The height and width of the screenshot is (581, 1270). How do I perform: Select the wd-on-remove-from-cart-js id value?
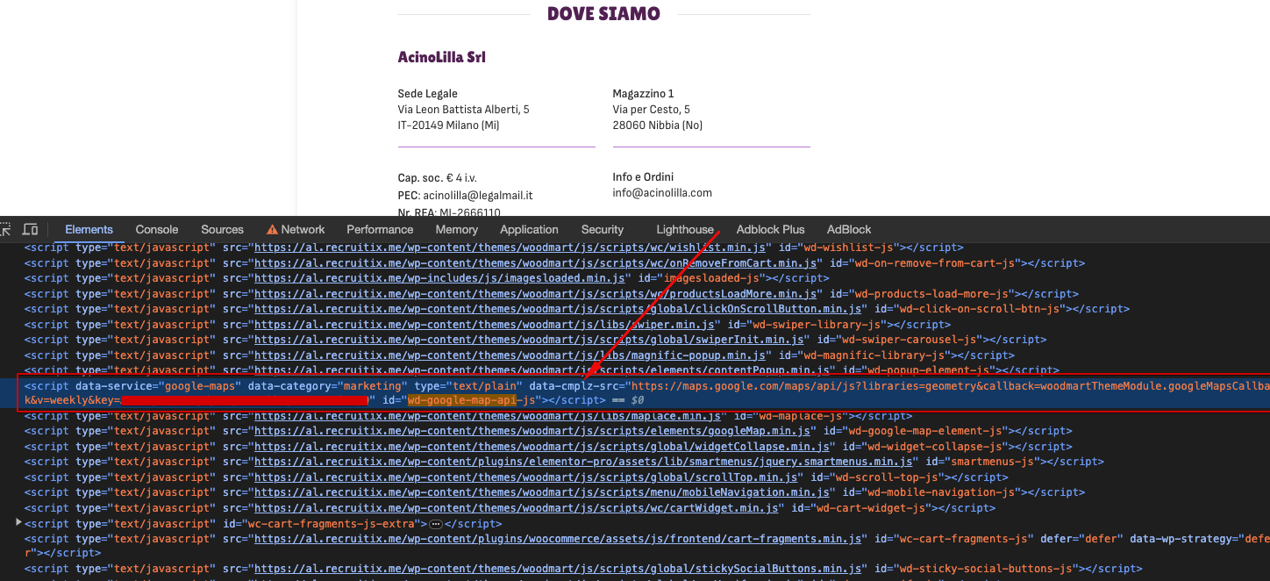[x=930, y=263]
